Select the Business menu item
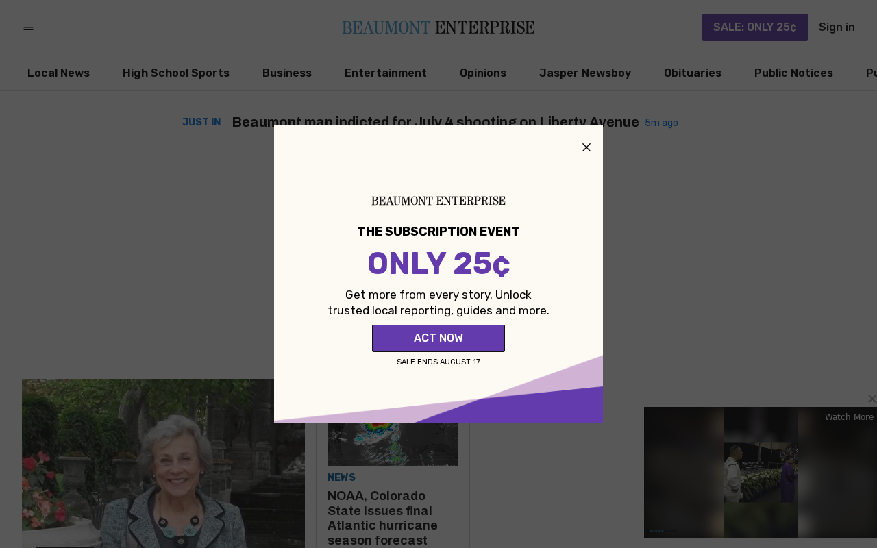Screen dimensions: 877x548 [287, 73]
